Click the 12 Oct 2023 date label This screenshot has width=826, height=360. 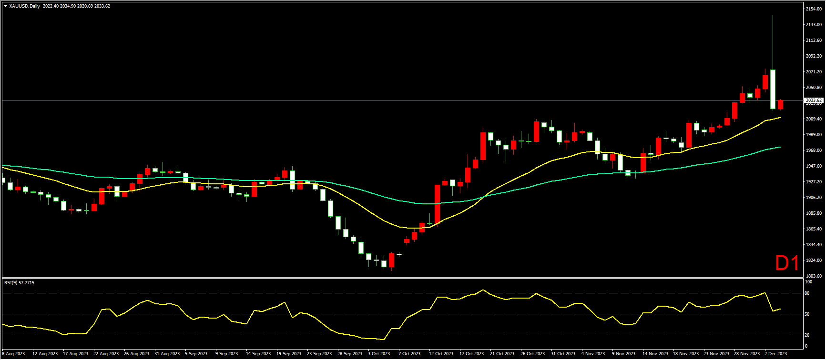tap(441, 354)
